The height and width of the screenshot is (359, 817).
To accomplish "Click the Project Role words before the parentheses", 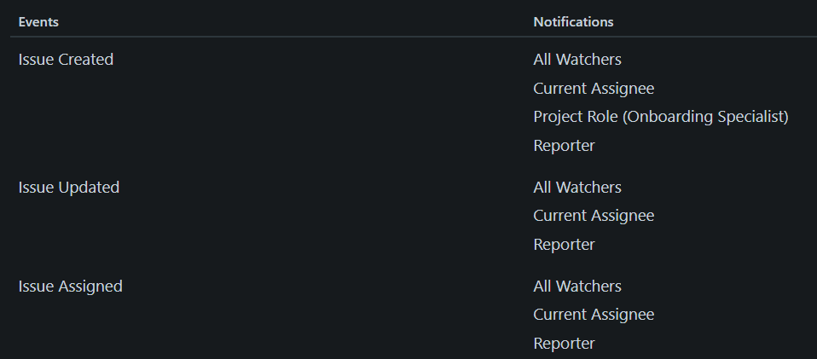I will (576, 117).
